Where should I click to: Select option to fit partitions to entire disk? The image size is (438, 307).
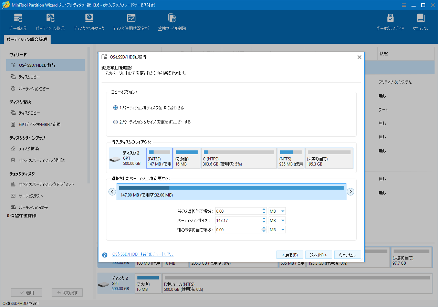115,107
